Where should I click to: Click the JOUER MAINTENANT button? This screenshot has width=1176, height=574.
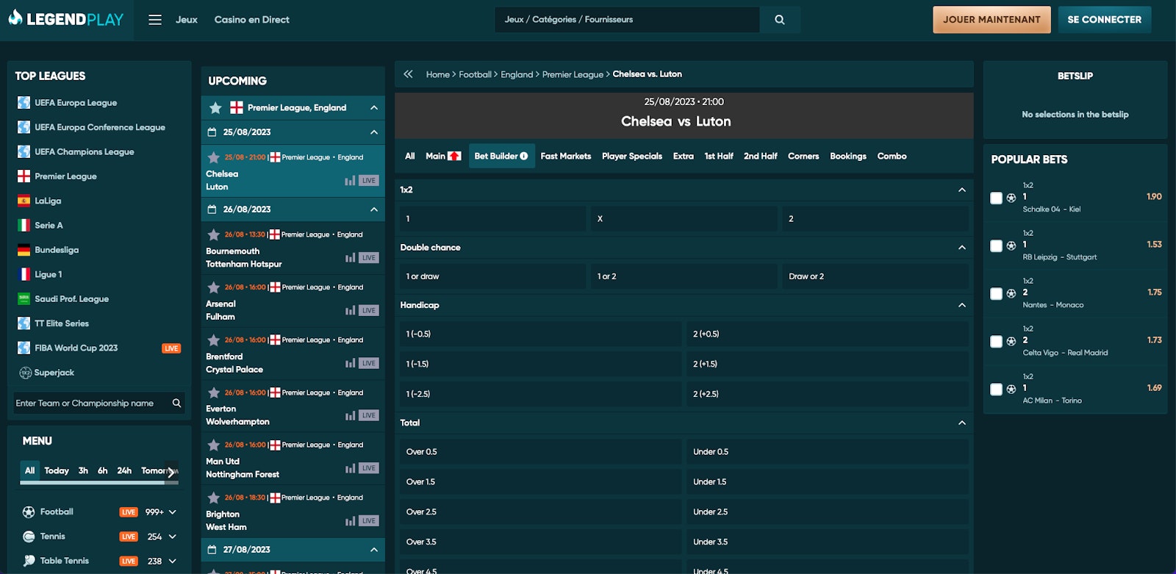pyautogui.click(x=991, y=20)
